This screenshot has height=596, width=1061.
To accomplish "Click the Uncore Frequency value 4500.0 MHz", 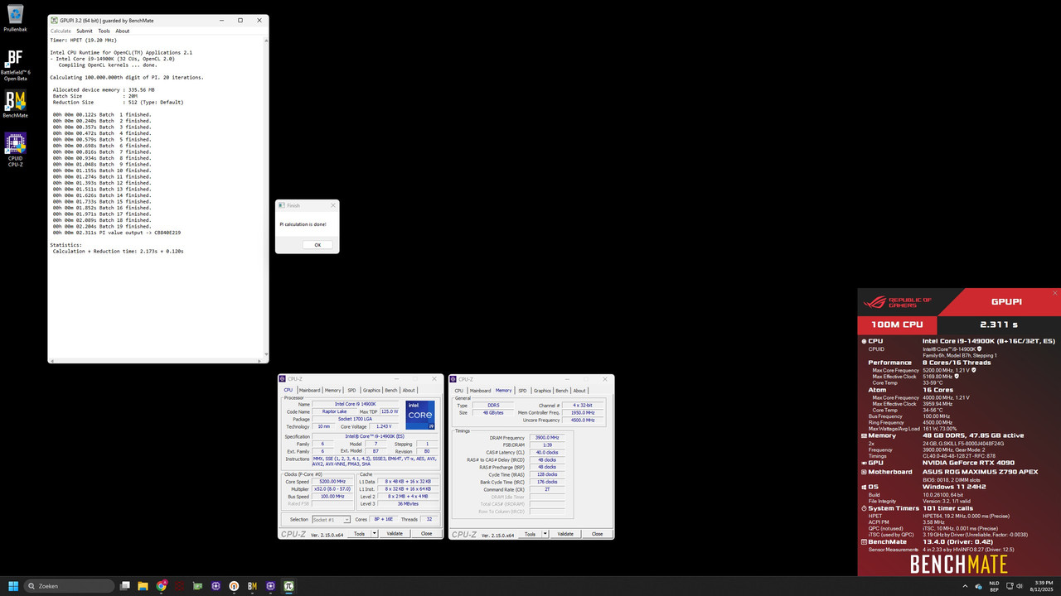I will (x=583, y=420).
